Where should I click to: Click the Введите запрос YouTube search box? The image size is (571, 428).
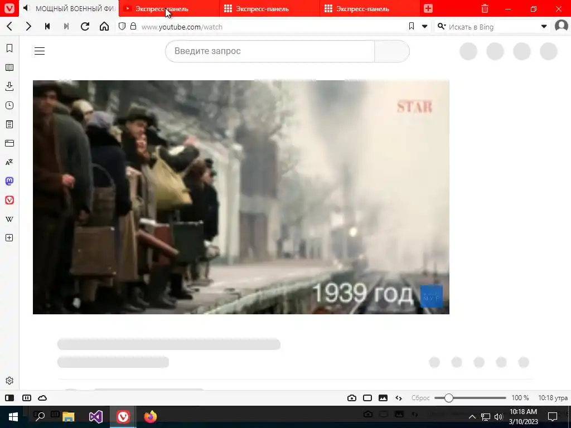[x=270, y=51]
